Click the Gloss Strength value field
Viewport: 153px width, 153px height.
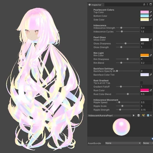tap(146, 47)
